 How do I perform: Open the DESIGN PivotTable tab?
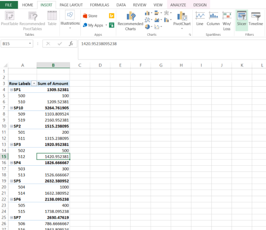pyautogui.click(x=200, y=5)
